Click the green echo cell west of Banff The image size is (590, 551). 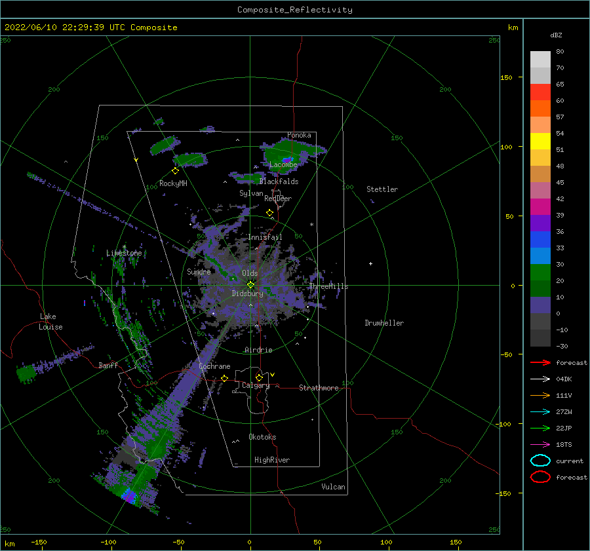26,373
